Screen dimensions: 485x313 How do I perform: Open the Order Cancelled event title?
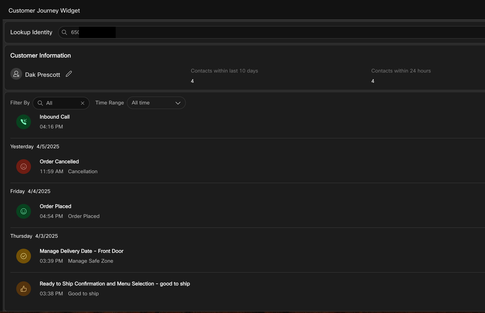coord(59,162)
